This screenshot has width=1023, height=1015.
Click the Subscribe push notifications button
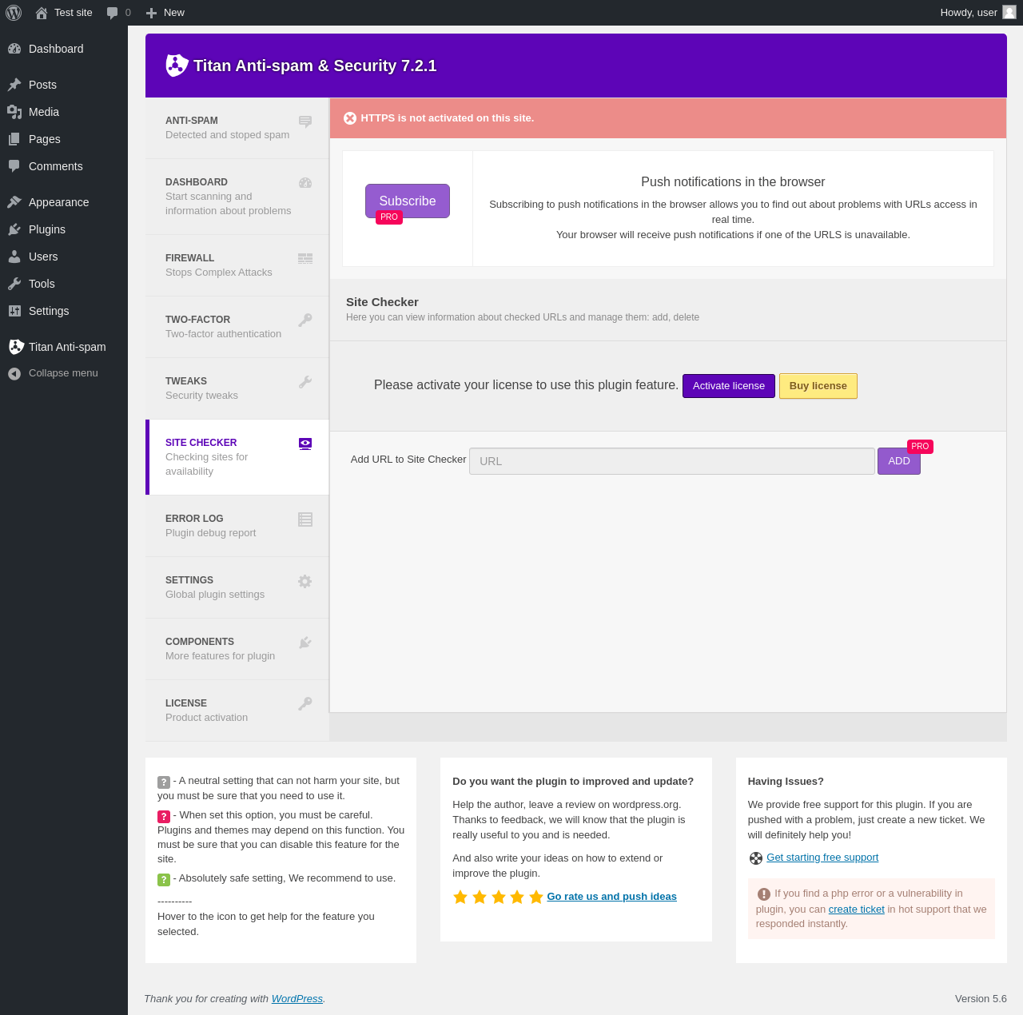coord(408,201)
